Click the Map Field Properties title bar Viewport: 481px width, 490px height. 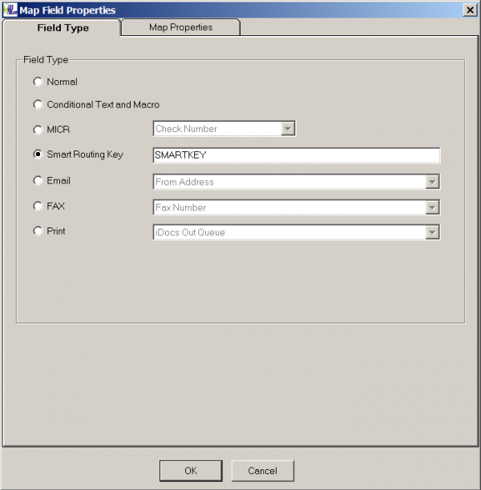pyautogui.click(x=240, y=10)
